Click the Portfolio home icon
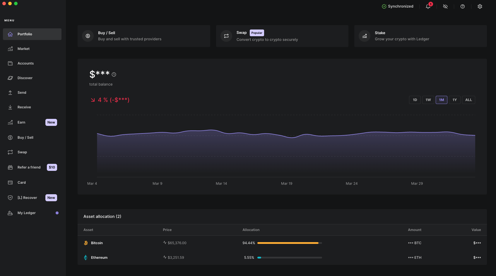496x276 pixels. pyautogui.click(x=10, y=34)
